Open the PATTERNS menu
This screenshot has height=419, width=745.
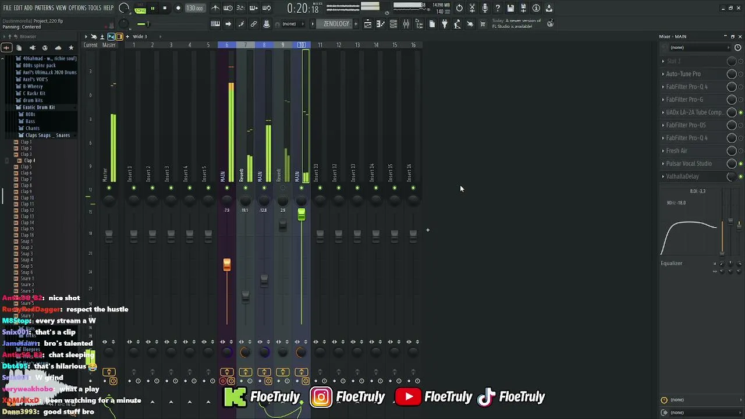click(44, 8)
